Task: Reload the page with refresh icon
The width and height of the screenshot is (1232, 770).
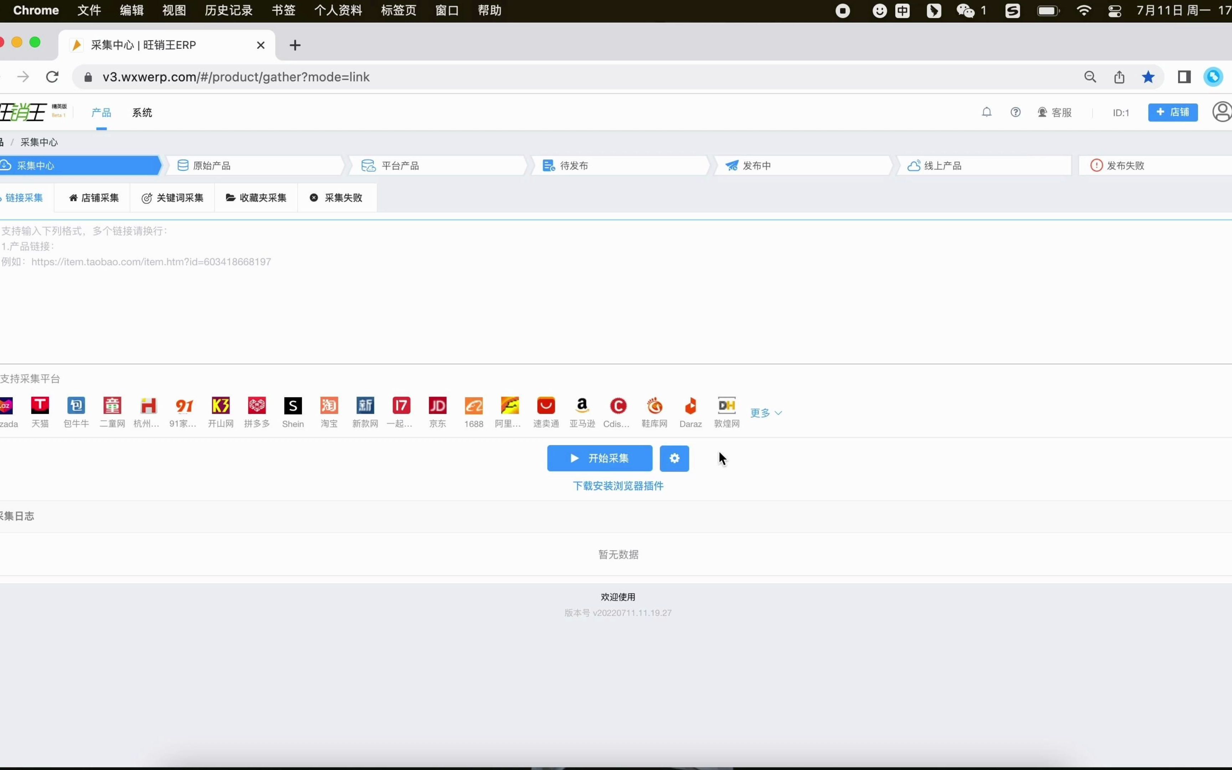Action: point(52,77)
